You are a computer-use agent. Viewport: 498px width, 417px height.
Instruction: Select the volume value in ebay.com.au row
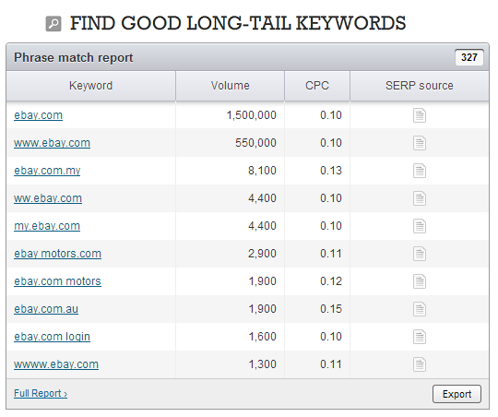(x=262, y=309)
